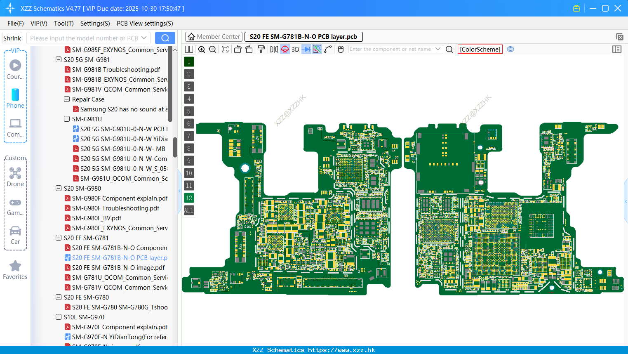Toggle the 3D view mode
This screenshot has width=628, height=354.
[x=295, y=49]
